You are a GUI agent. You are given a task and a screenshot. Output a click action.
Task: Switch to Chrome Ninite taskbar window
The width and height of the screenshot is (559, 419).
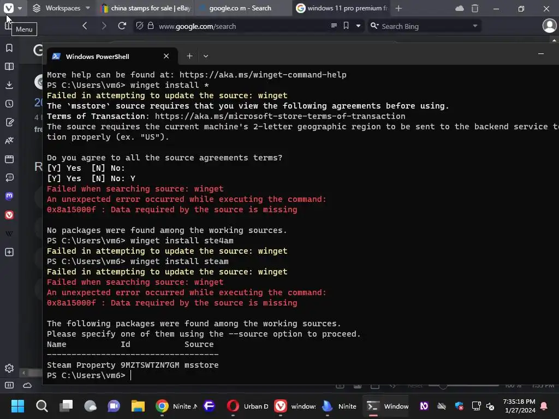pyautogui.click(x=176, y=406)
